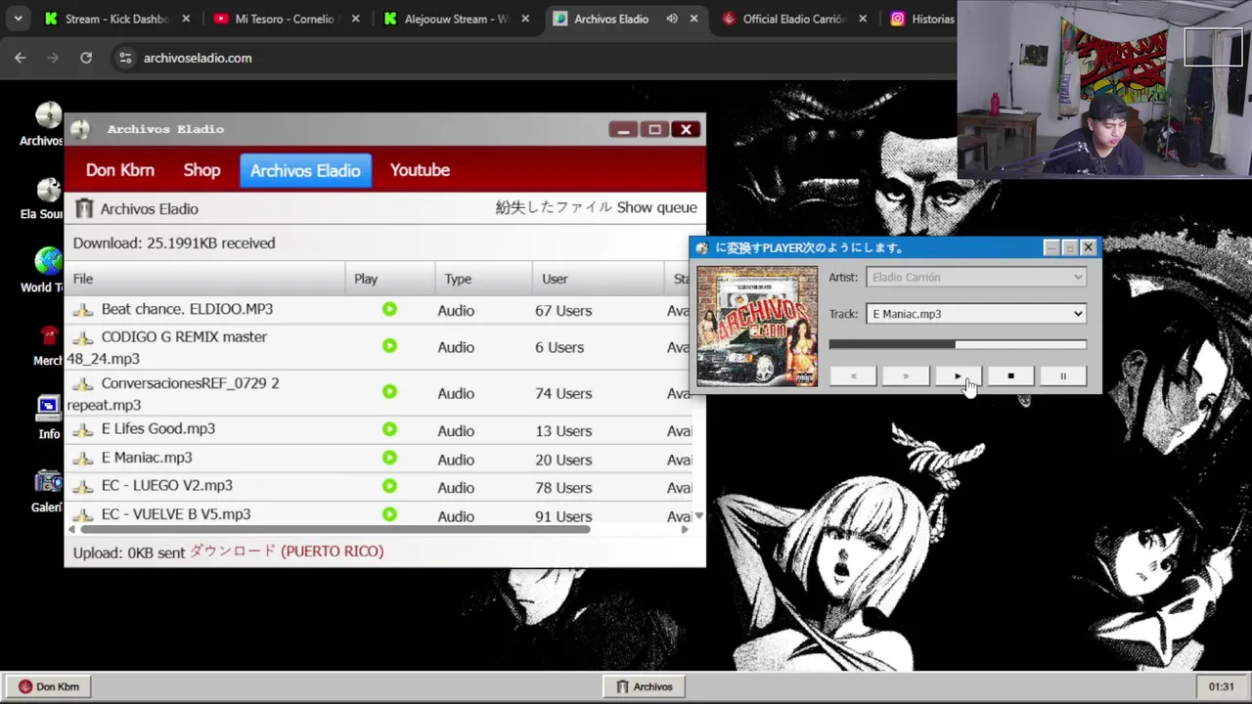
Task: Click the disc icon in the player title bar
Action: (701, 247)
